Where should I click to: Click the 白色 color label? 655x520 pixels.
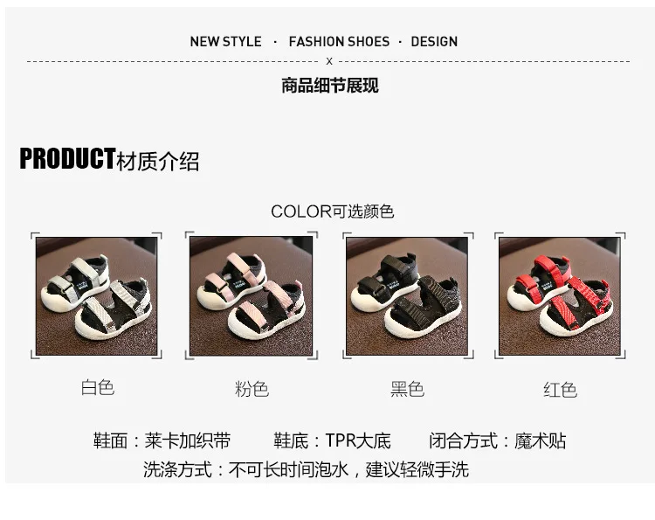98,387
